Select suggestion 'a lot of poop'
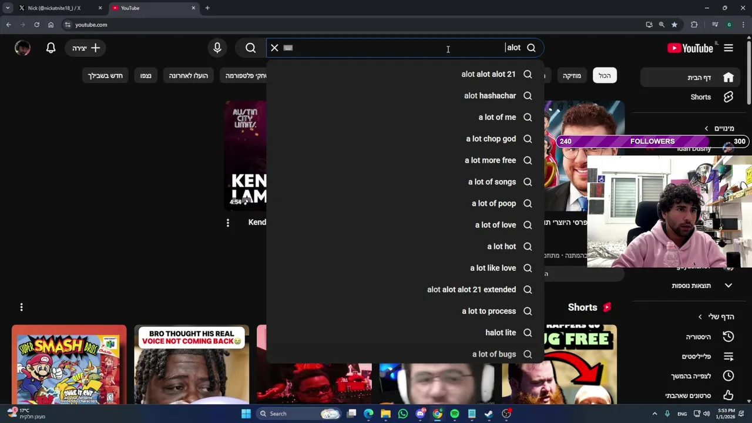The width and height of the screenshot is (752, 423). pyautogui.click(x=405, y=203)
